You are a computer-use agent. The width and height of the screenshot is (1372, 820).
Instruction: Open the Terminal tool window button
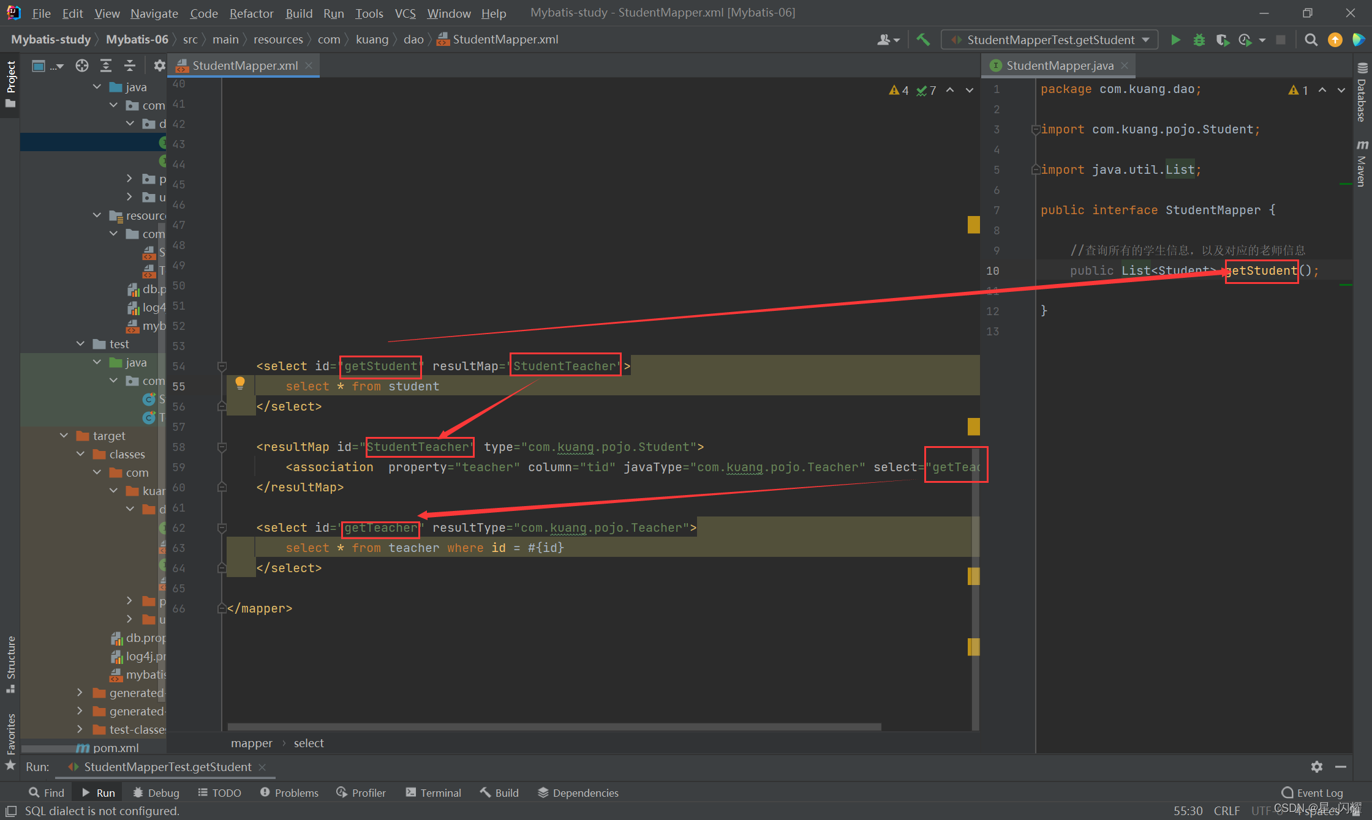[x=433, y=792]
